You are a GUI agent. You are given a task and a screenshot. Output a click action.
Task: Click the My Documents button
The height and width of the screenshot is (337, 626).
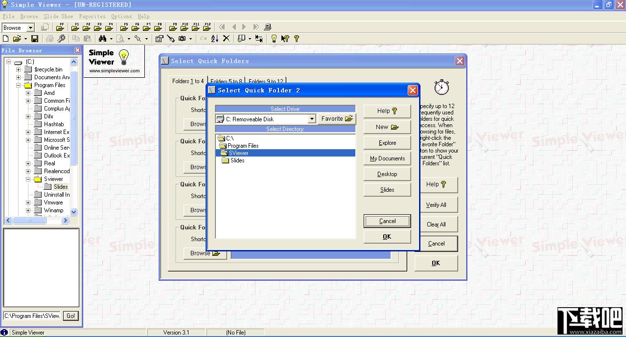tap(387, 158)
